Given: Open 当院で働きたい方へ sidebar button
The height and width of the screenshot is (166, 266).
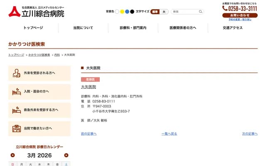Looking at the screenshot, I should (x=39, y=129).
